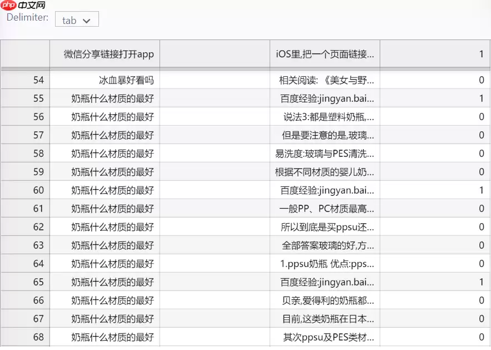Viewport: 491px width, 350px height.
Task: Click the cell '1.ppsu奶瓶 优点:pps...'
Action: point(324,263)
